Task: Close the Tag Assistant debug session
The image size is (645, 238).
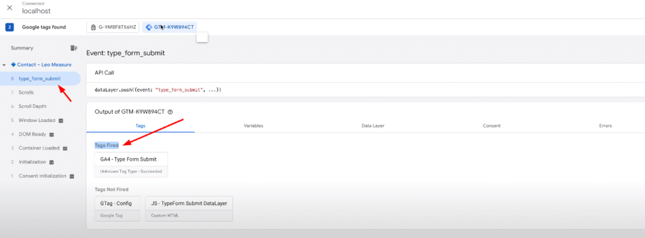Action: (10, 8)
